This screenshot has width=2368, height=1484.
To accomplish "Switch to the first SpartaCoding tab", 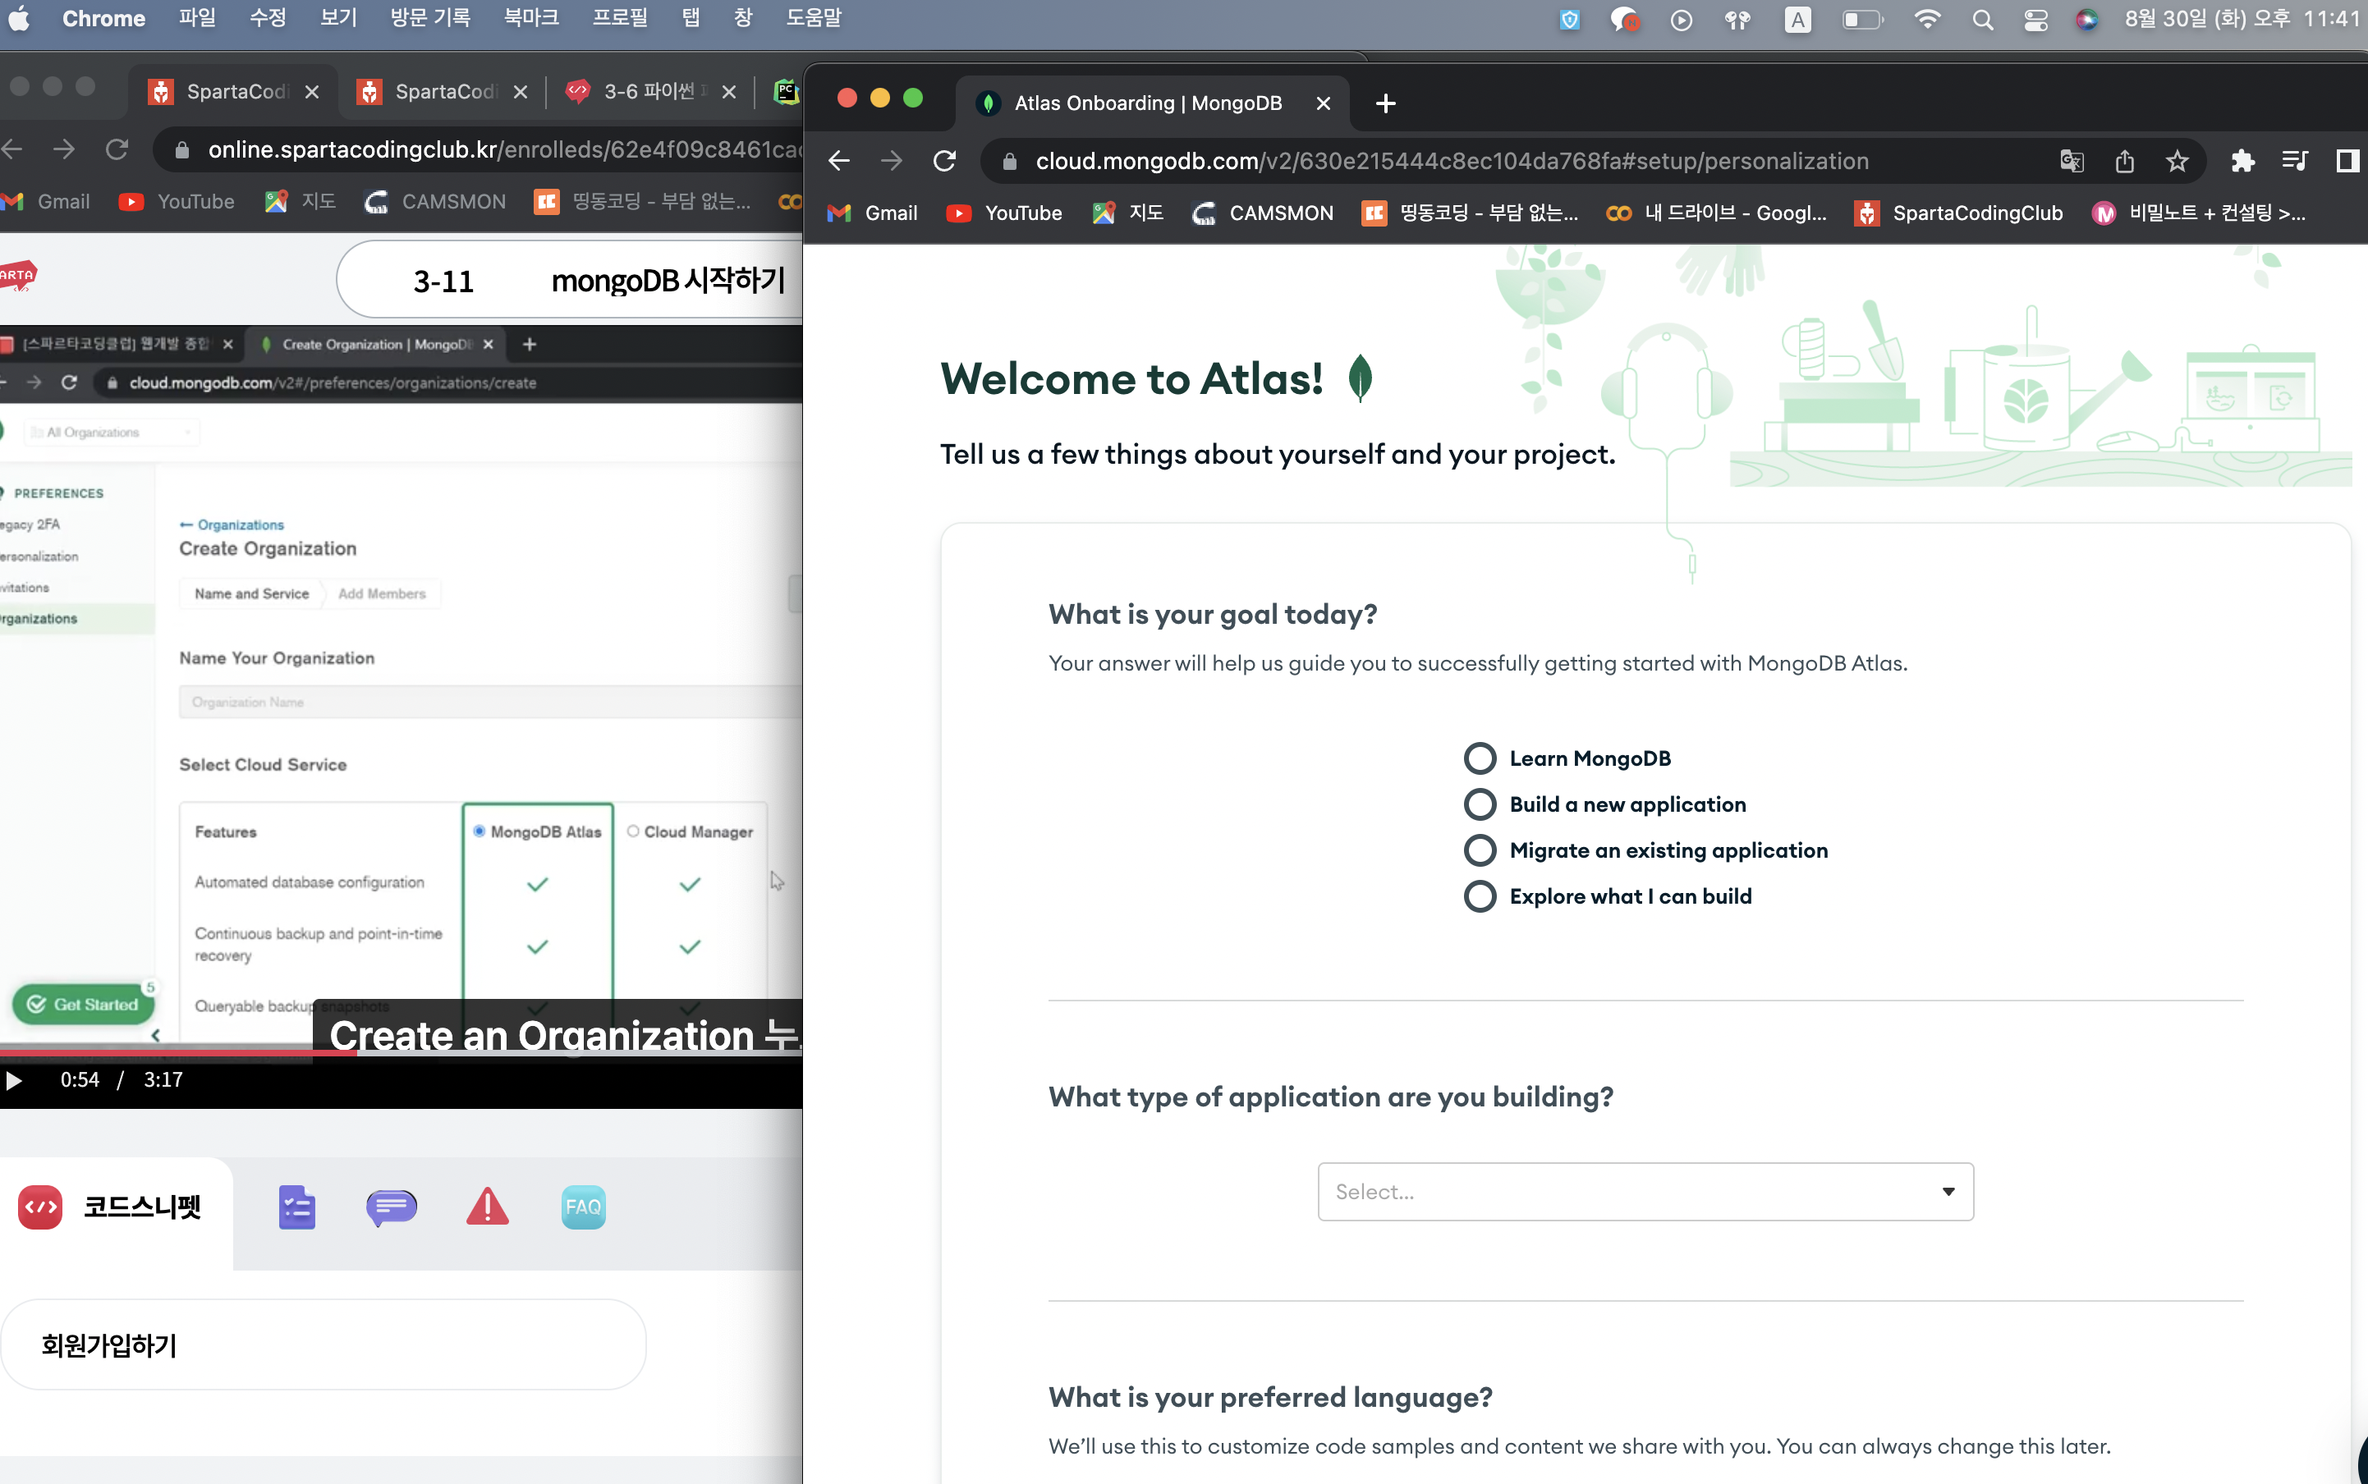I will [232, 91].
